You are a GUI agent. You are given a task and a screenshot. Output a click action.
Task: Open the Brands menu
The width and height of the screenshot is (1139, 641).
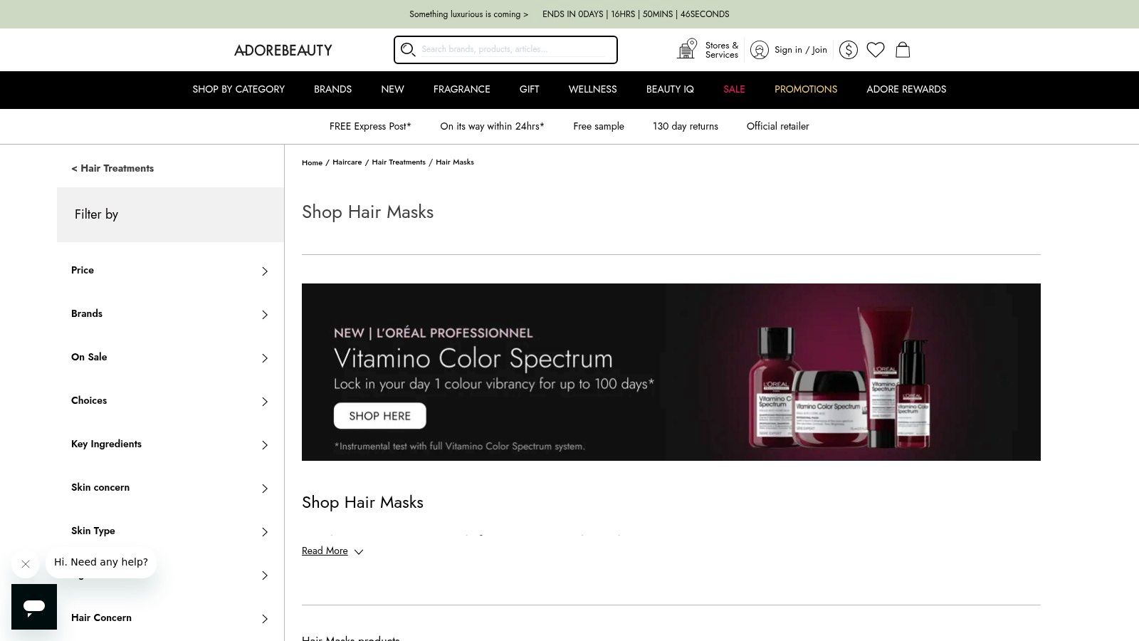coord(332,90)
